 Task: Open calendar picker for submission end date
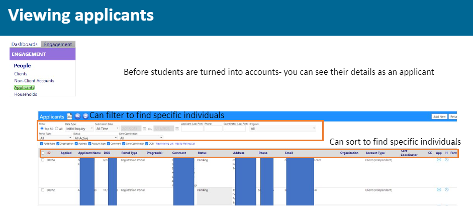pos(177,129)
